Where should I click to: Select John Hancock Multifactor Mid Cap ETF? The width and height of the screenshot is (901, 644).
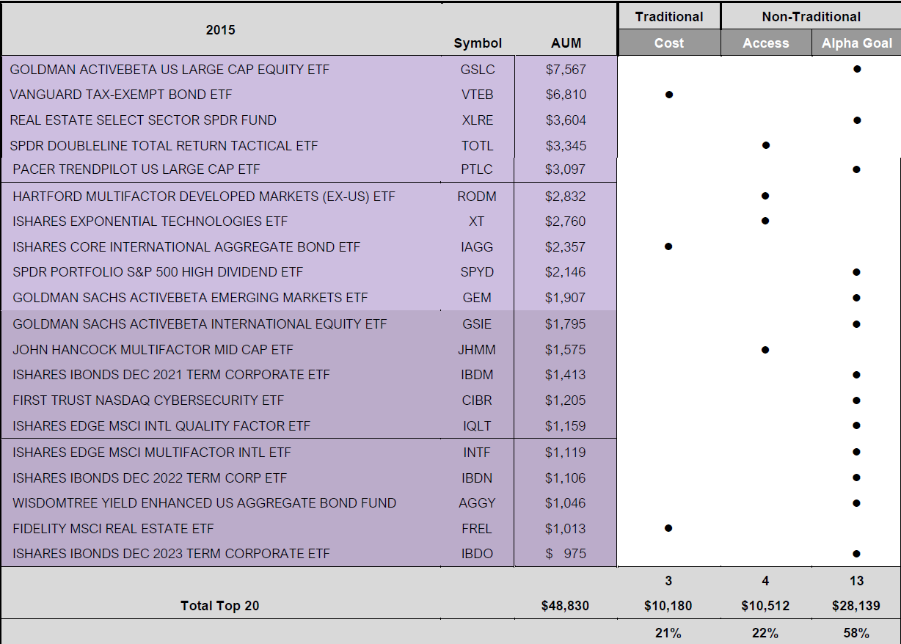coord(153,350)
